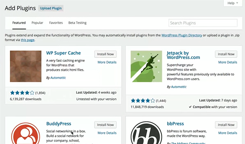The width and height of the screenshot is (245, 144).
Task: Open the Help dropdown
Action: tap(233, 3)
